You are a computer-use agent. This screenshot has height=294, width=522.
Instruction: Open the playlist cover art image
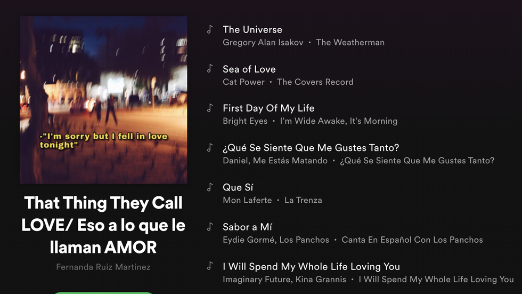[103, 100]
